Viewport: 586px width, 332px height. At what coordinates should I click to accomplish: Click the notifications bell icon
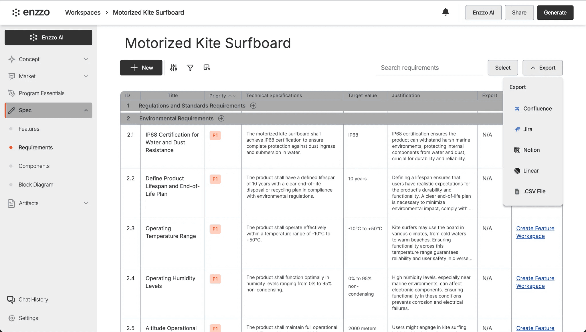(x=446, y=12)
